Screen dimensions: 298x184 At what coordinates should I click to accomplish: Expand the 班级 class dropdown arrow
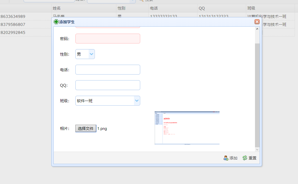click(x=137, y=101)
